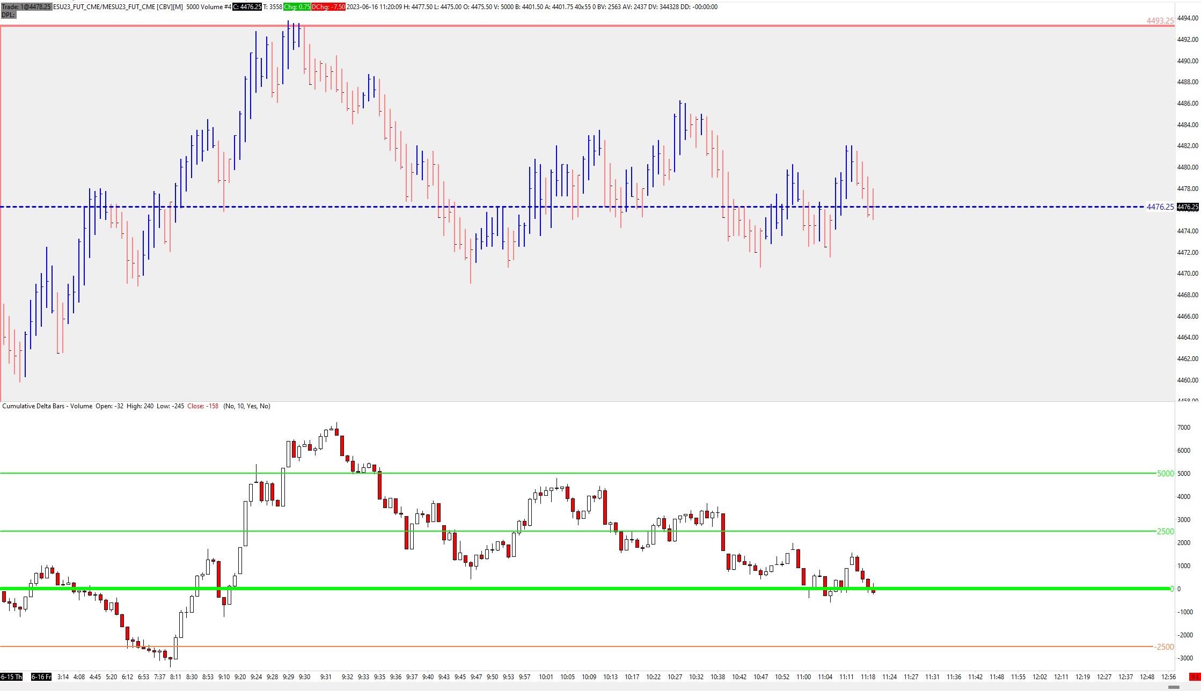1201x691 pixels.
Task: Click the DPL label in the header
Action: point(8,15)
